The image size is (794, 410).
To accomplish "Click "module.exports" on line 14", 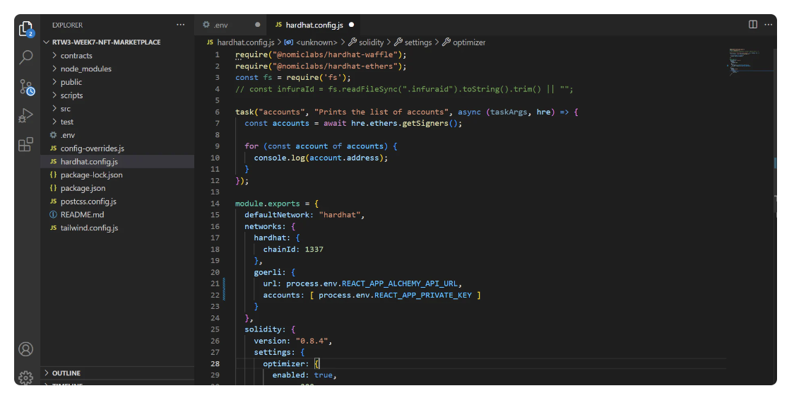I will pyautogui.click(x=267, y=203).
